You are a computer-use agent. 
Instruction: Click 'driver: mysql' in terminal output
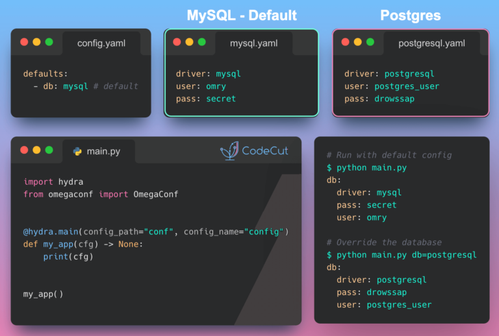coord(369,193)
